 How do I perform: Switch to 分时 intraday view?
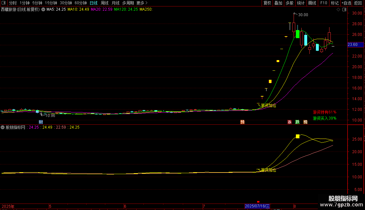(x=13, y=3)
